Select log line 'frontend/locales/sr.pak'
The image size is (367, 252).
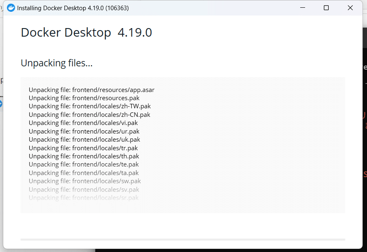(x=84, y=197)
